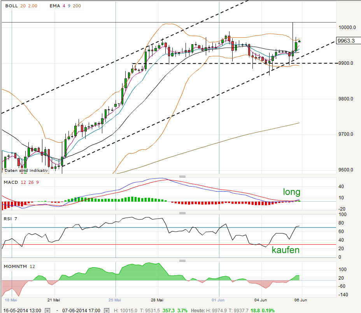Click today's high value H: 9974.9

[x=216, y=310]
